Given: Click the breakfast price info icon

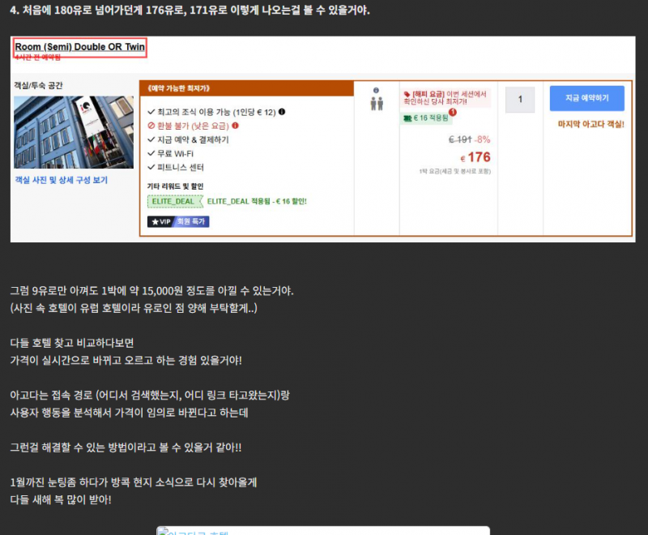Looking at the screenshot, I should (x=281, y=113).
